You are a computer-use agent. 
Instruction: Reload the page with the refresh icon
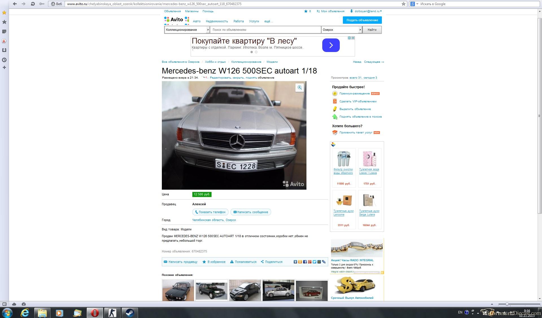coord(33,4)
